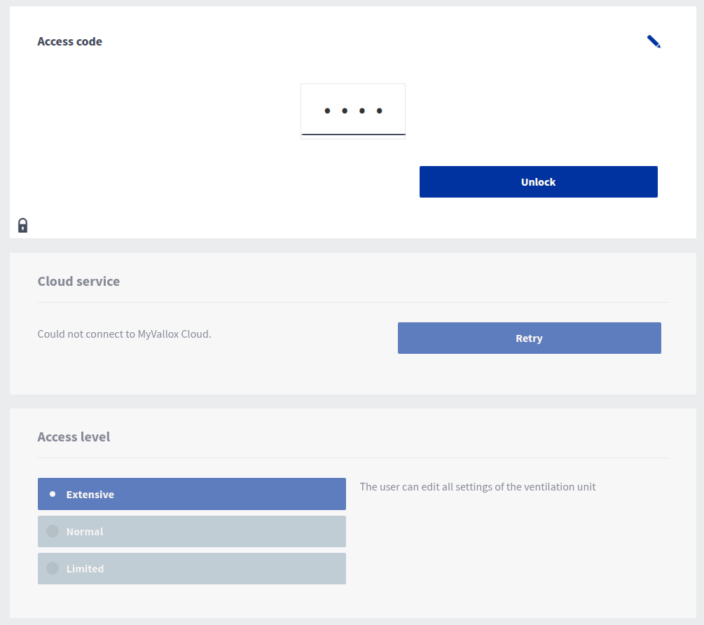This screenshot has height=625, width=704.
Task: Choose the Normal access level option
Action: point(191,531)
